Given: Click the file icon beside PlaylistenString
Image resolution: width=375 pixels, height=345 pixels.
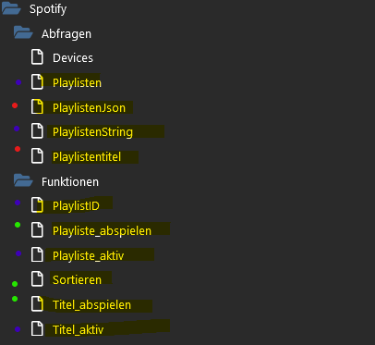Looking at the screenshot, I should [x=37, y=131].
